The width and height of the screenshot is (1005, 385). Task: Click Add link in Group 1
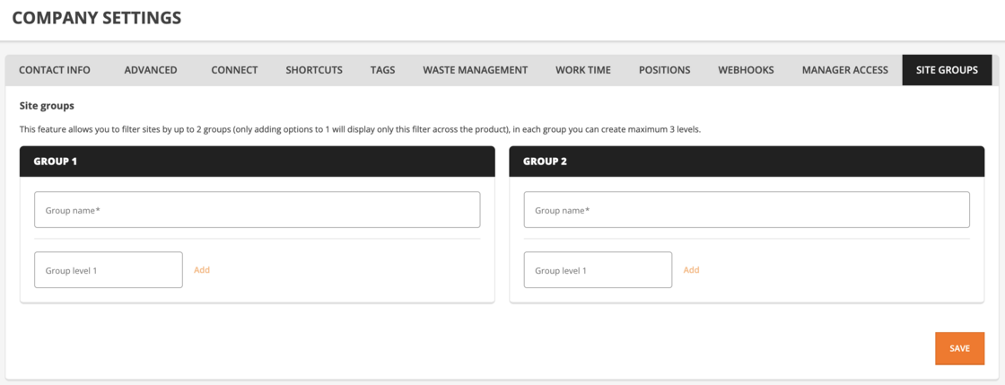pos(202,270)
